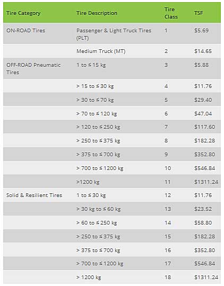The height and width of the screenshot is (286, 224).
Task: Click the Tire Category column header
Action: 23,13
